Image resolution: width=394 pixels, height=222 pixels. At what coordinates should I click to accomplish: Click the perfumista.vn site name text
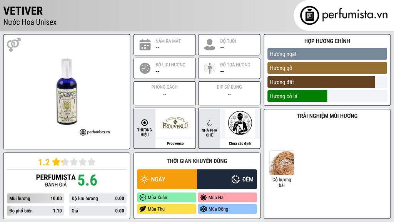click(x=355, y=15)
